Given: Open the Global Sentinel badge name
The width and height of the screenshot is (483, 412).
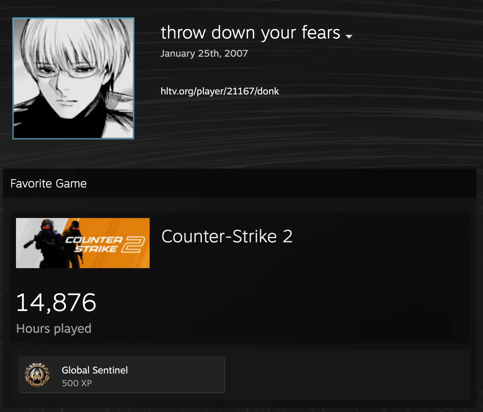Looking at the screenshot, I should pyautogui.click(x=95, y=370).
